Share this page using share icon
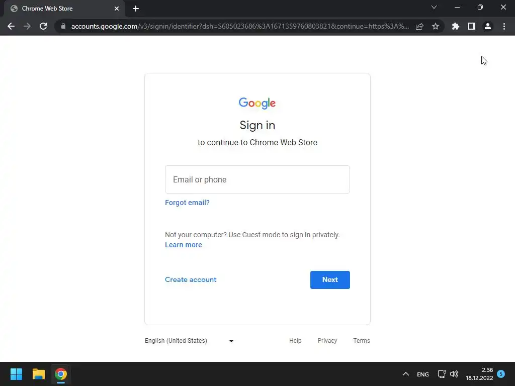Viewport: 515px width, 386px height. click(x=419, y=26)
